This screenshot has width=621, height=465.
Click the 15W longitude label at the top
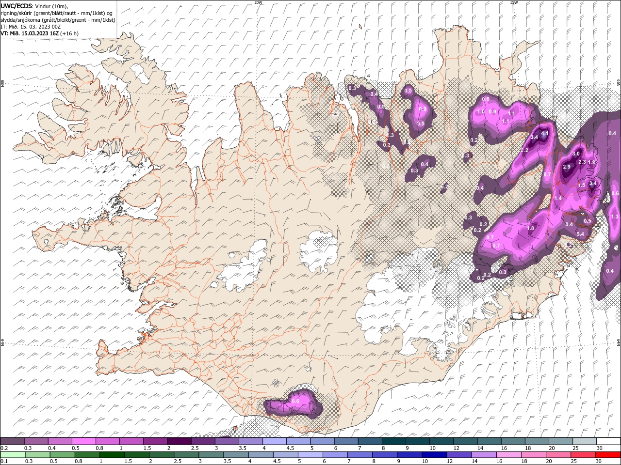[x=514, y=2]
